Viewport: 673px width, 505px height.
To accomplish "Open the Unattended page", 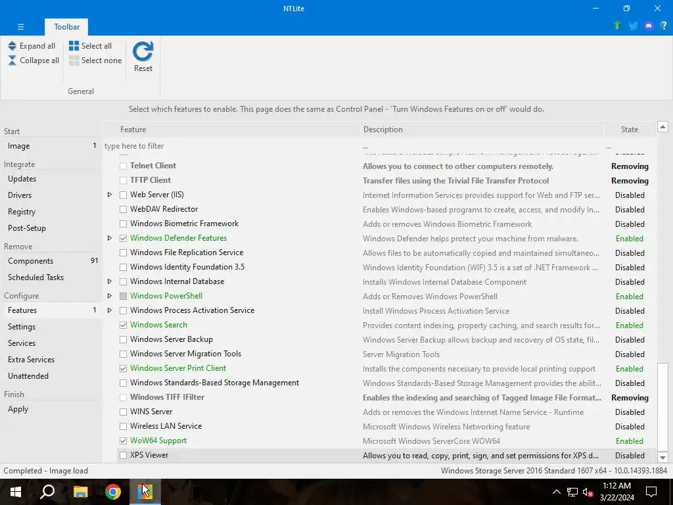I will 51,376.
